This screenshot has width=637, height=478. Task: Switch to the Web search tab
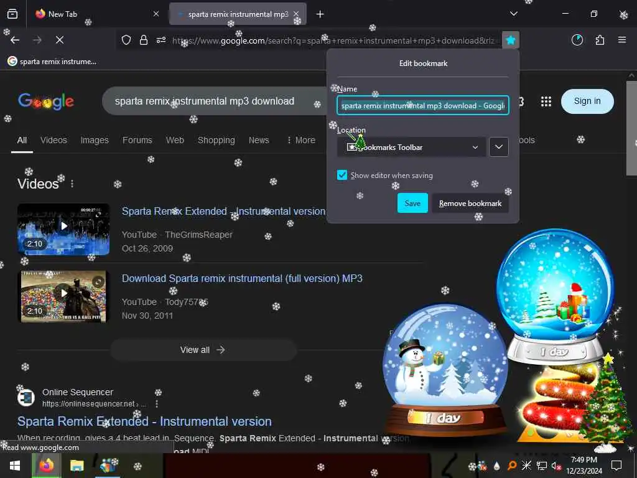[x=175, y=140]
